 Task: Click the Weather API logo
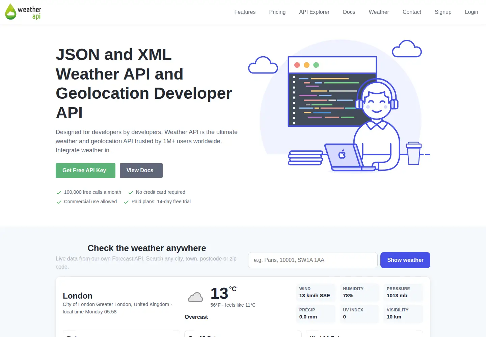(x=23, y=12)
